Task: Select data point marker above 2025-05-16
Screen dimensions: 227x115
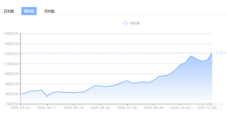Action: click(x=74, y=93)
